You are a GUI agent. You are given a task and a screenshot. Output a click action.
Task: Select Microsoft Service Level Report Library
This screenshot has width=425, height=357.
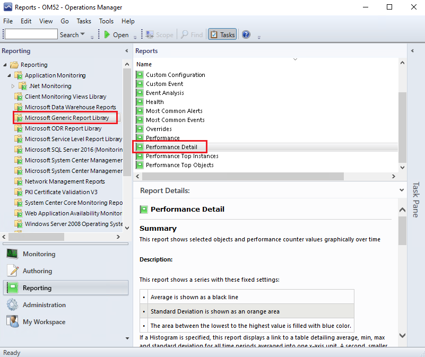[x=73, y=139]
